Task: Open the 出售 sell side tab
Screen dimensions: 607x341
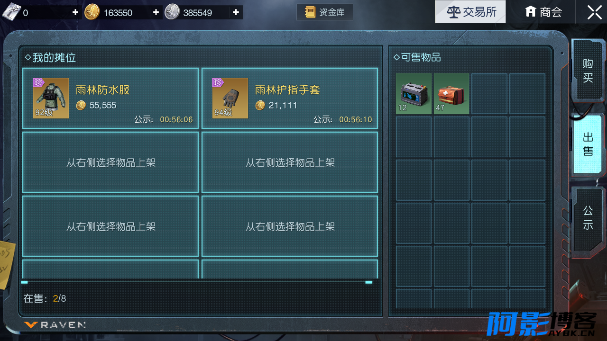Action: click(588, 144)
